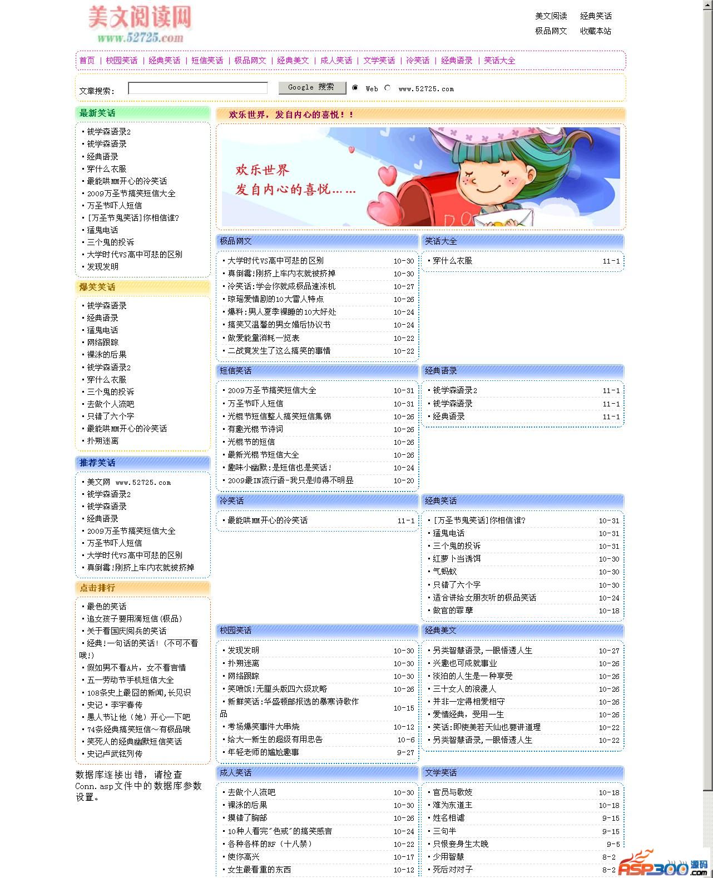Open 74条经典搞笑短信 link

click(x=138, y=730)
